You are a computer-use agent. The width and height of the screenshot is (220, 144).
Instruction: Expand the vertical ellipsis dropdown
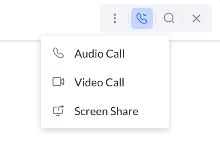tap(115, 18)
